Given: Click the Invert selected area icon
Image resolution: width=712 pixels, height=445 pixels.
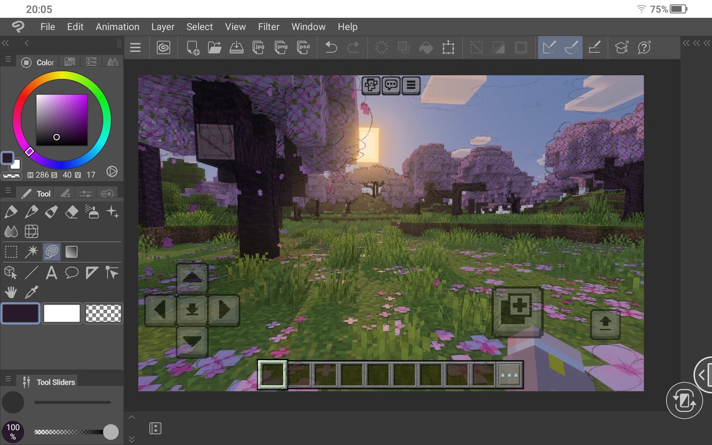Looking at the screenshot, I should [x=498, y=47].
